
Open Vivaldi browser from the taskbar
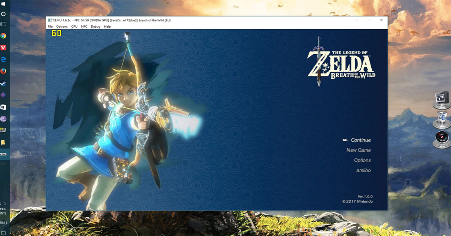(x=3, y=48)
